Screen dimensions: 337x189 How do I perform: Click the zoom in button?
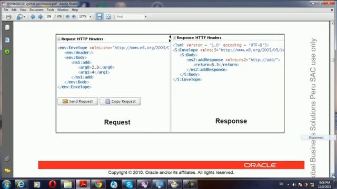74,16
